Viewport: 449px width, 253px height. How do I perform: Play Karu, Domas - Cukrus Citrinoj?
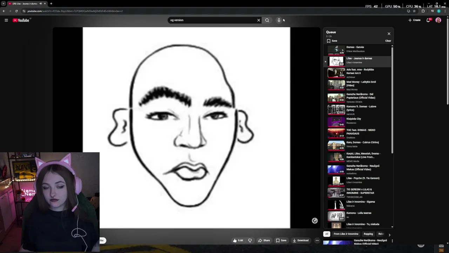tap(357, 145)
